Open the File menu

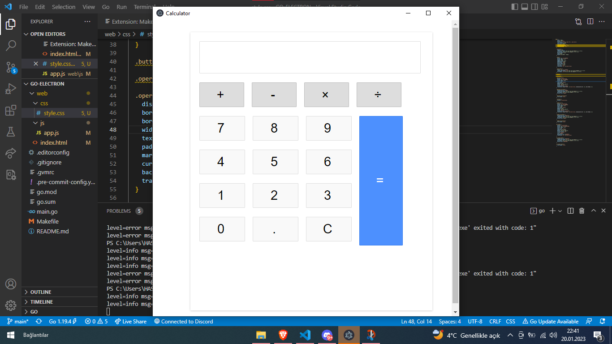pyautogui.click(x=24, y=7)
